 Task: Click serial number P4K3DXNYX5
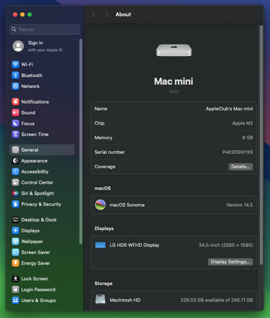(x=237, y=152)
